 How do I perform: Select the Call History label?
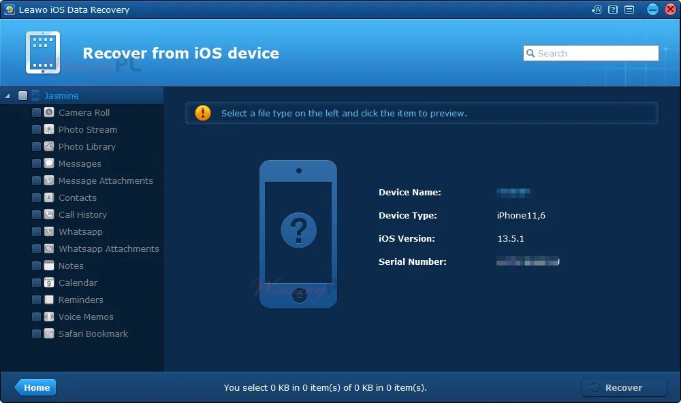[x=82, y=214]
